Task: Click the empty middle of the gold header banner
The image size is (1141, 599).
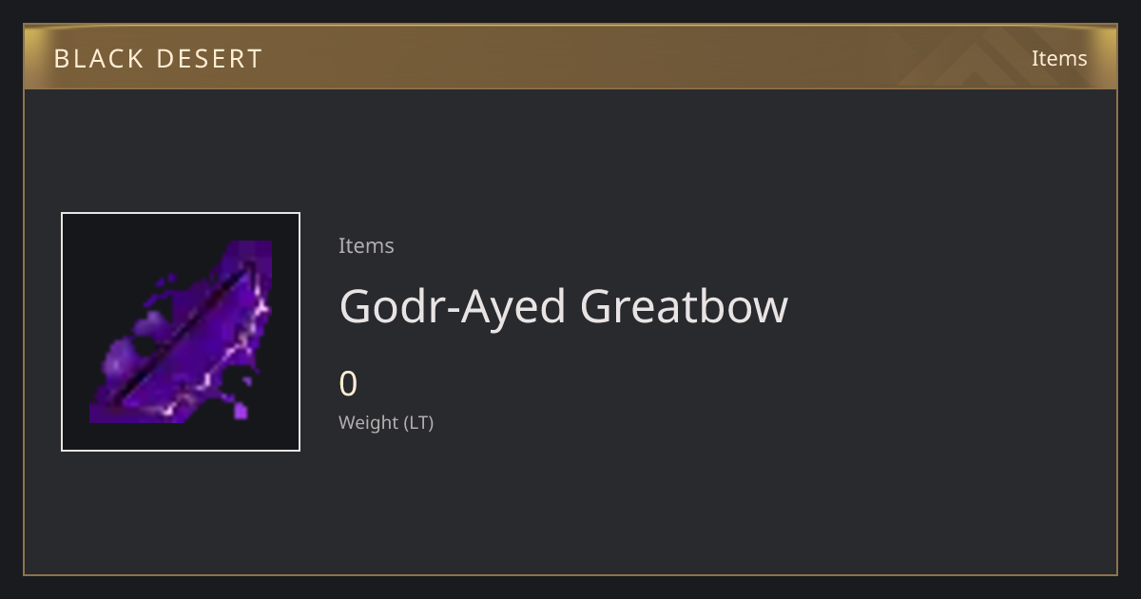Action: click(x=570, y=57)
